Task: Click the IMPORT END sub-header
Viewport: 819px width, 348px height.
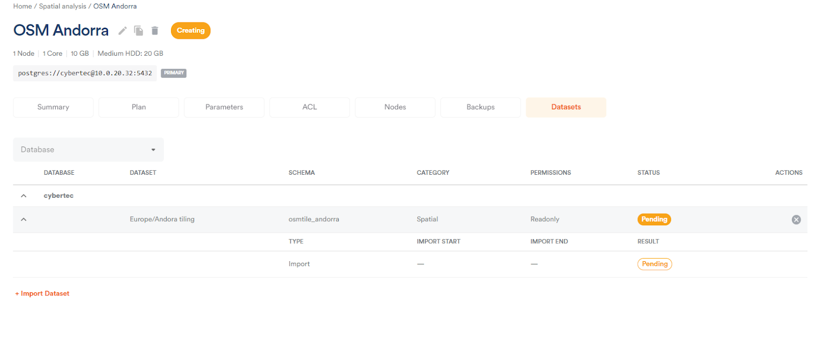Action: tap(549, 242)
